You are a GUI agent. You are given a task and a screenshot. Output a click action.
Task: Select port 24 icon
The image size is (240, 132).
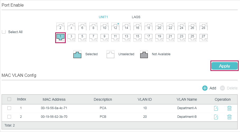pyautogui.click(x=182, y=27)
